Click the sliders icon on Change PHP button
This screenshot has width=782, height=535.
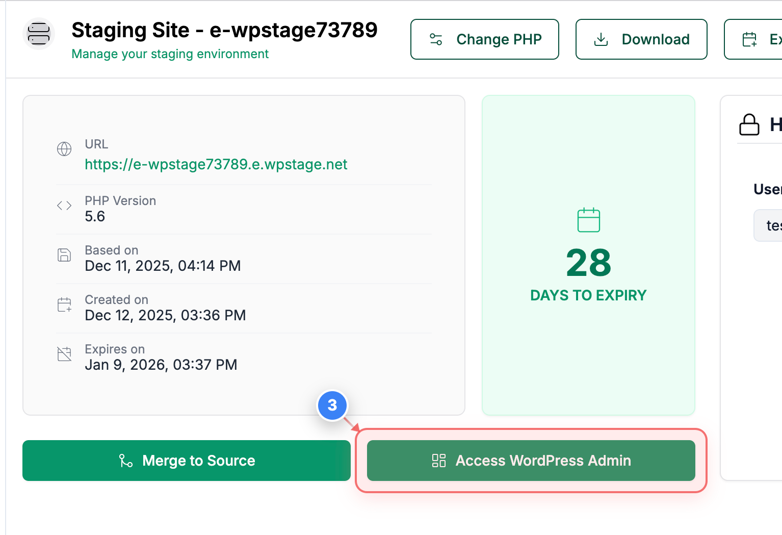[436, 39]
